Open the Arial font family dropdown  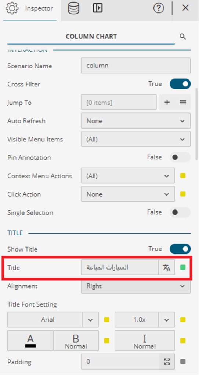(x=53, y=319)
